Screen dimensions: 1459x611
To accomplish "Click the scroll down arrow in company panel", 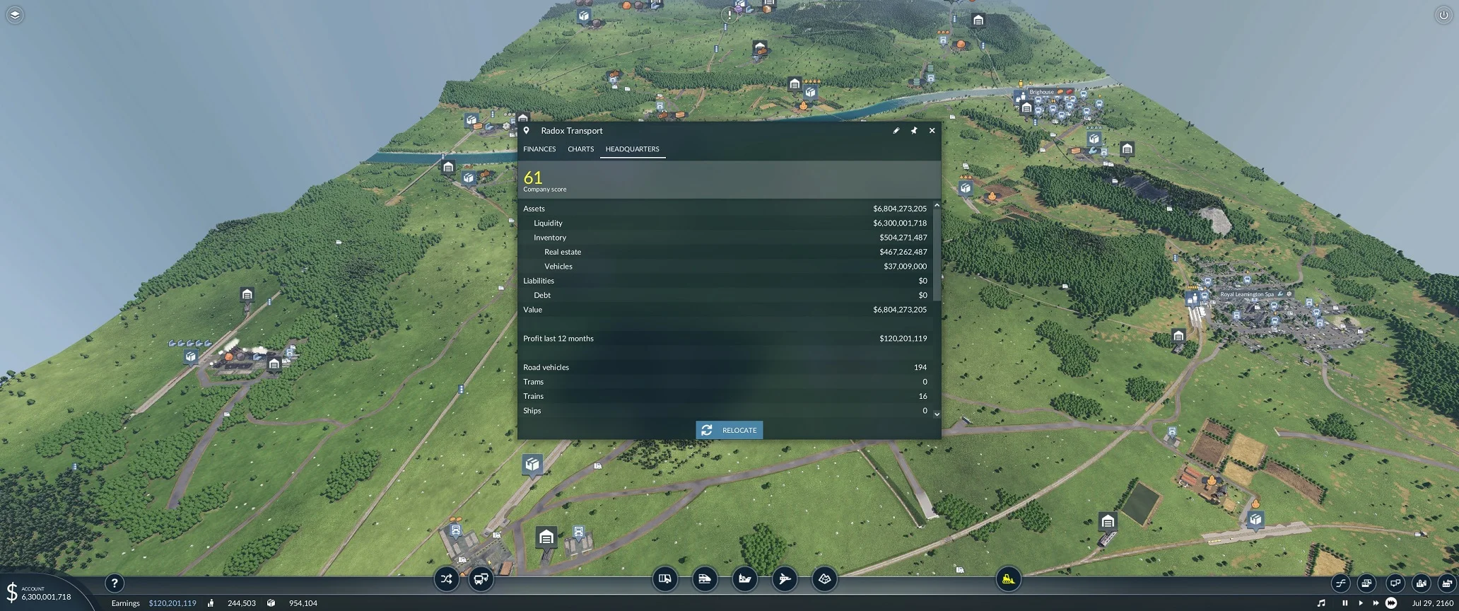I will (x=937, y=414).
